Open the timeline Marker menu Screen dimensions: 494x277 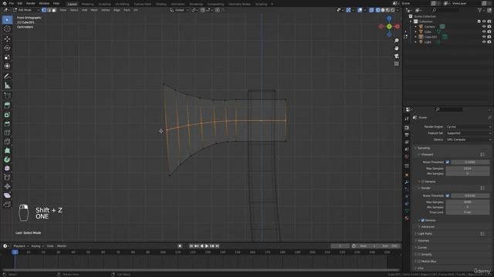62,246
